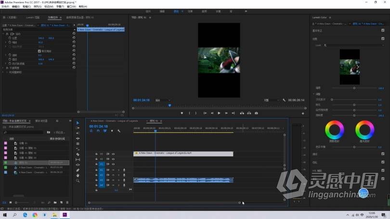
Task: Open Look preset dropdown in Lumetri
Action: [354, 45]
